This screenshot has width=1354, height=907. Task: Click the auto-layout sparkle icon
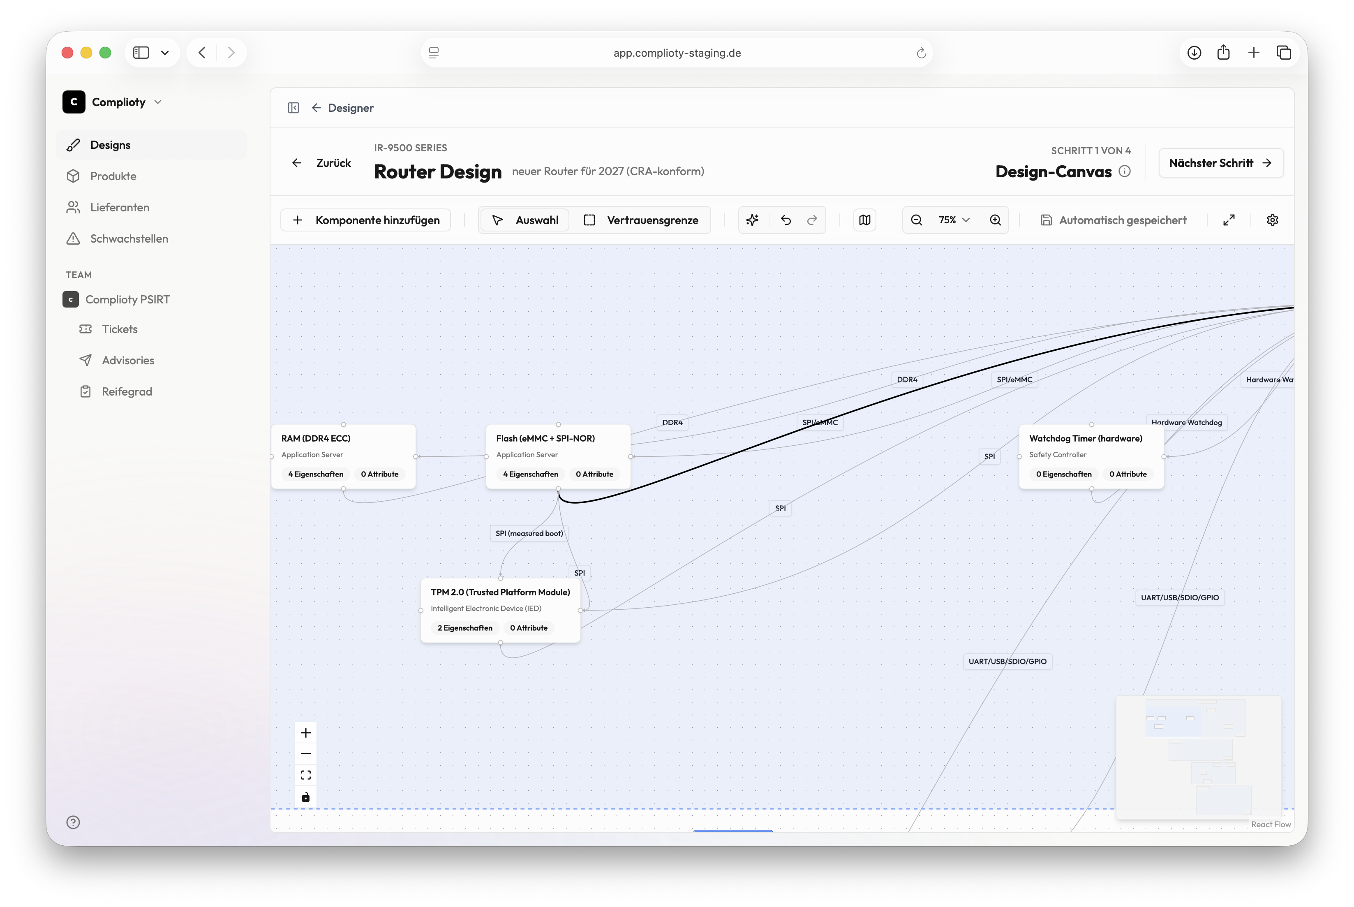tap(752, 220)
